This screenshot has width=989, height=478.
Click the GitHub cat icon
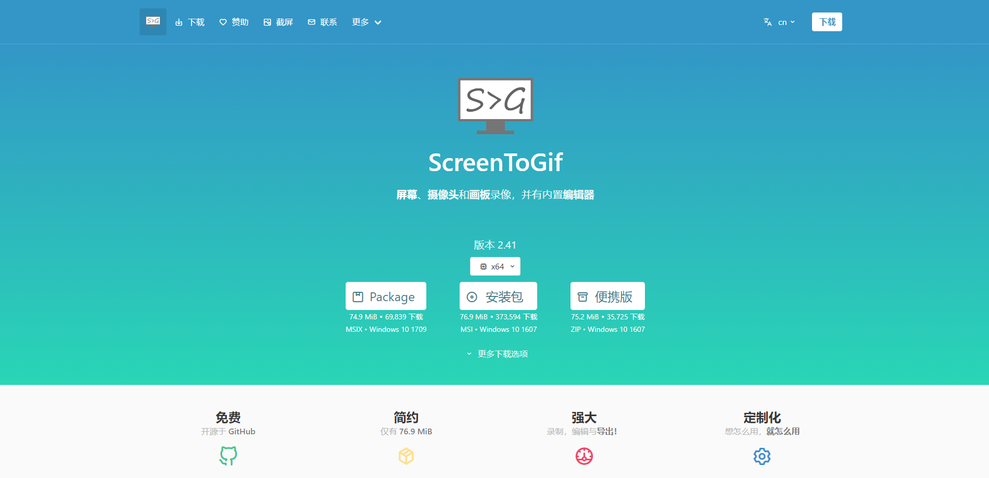click(228, 456)
